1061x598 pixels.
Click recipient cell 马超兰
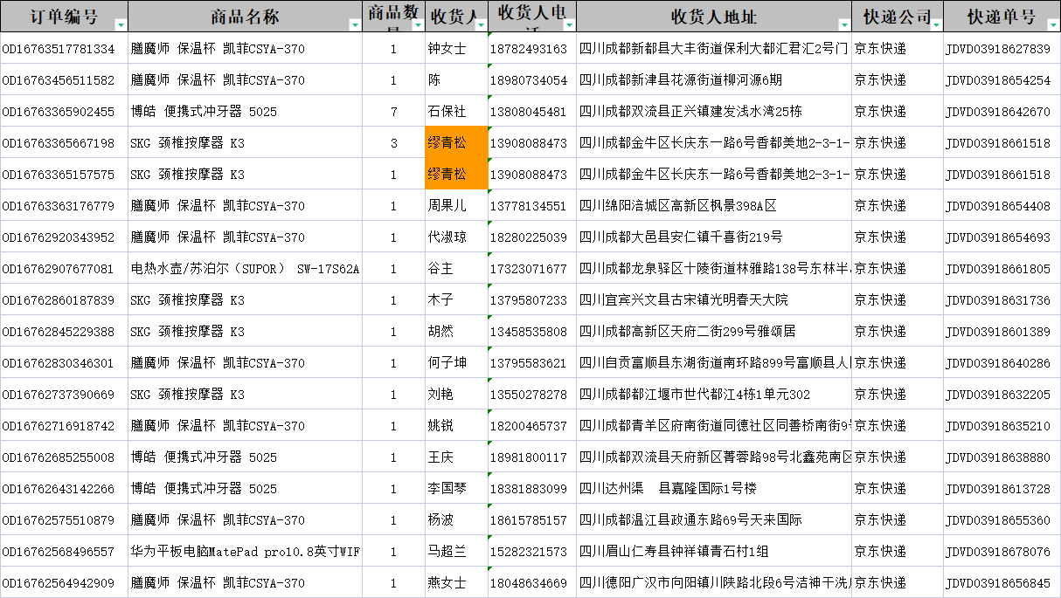coord(456,551)
